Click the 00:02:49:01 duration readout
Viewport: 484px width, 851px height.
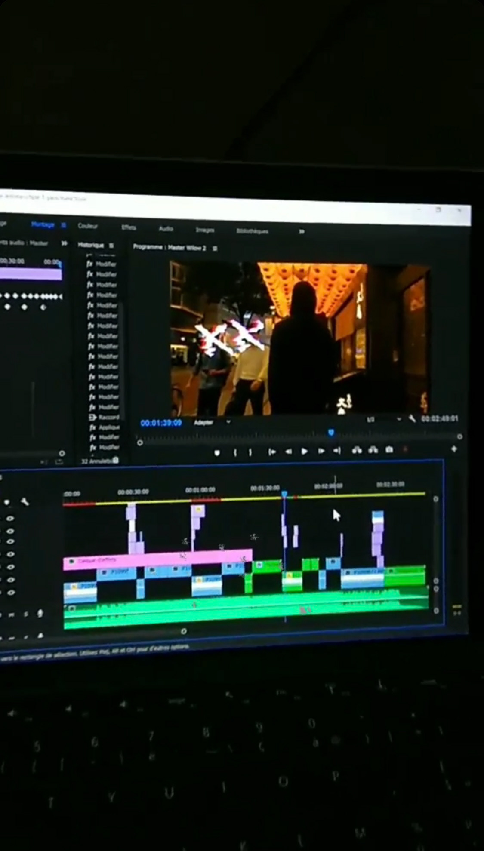440,418
